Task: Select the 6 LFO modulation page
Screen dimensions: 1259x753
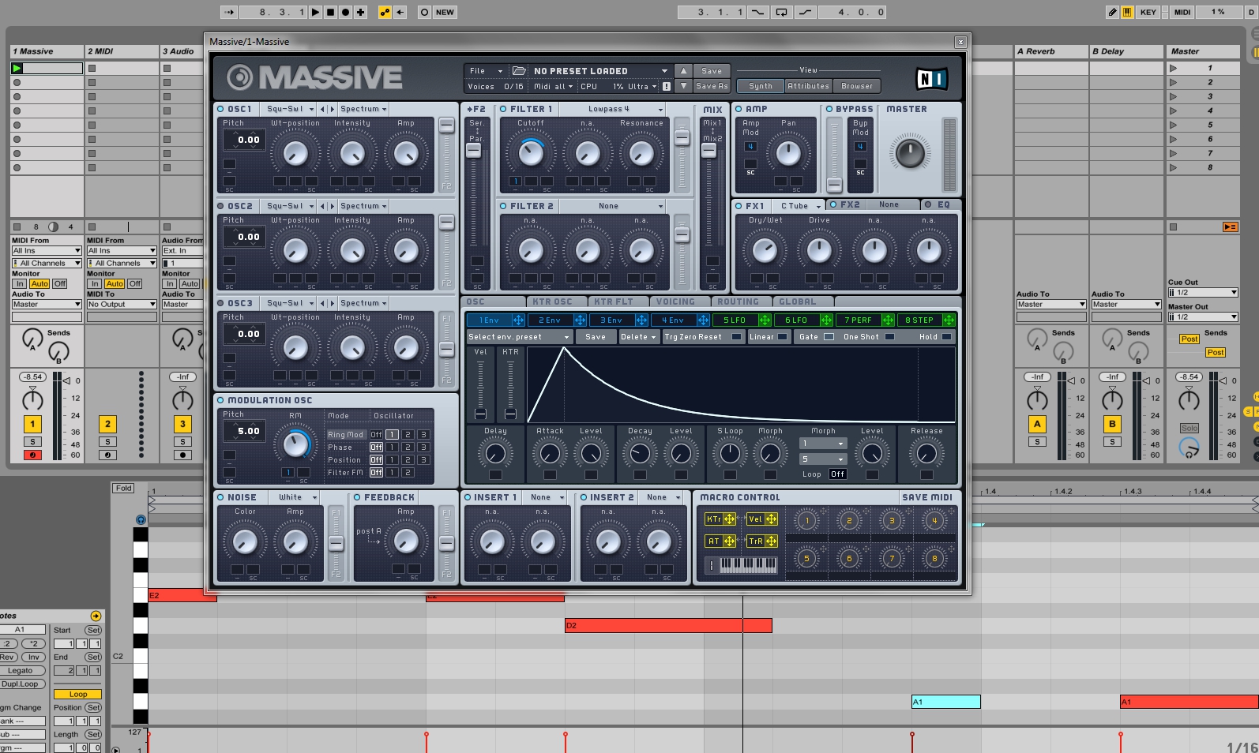Action: (x=796, y=320)
